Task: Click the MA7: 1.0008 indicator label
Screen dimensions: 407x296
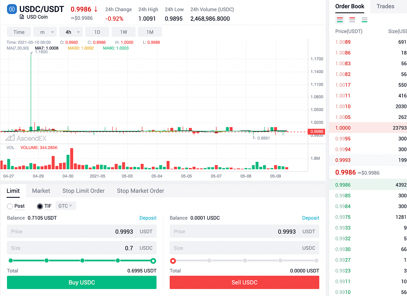Action: [x=47, y=48]
